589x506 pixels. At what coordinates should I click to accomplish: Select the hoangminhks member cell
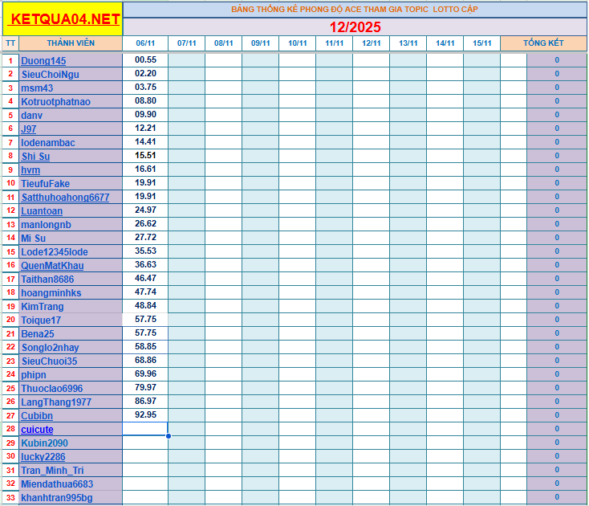coord(71,293)
